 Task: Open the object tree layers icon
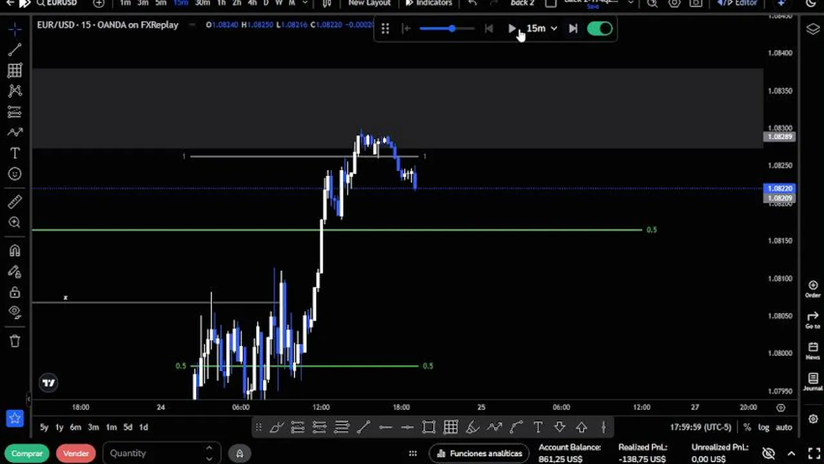812,29
